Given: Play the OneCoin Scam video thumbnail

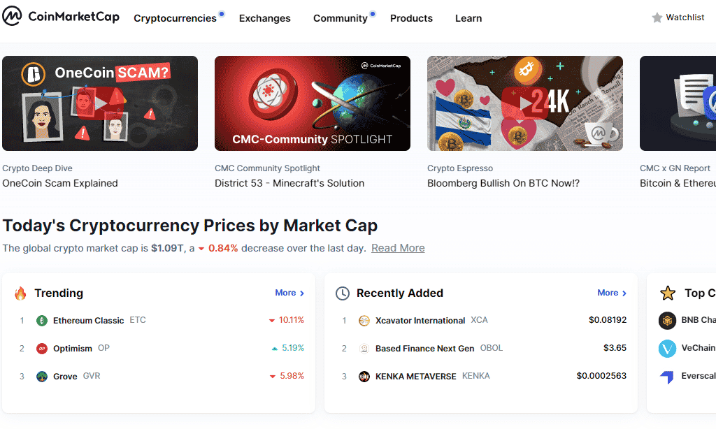Looking at the screenshot, I should coord(100,103).
